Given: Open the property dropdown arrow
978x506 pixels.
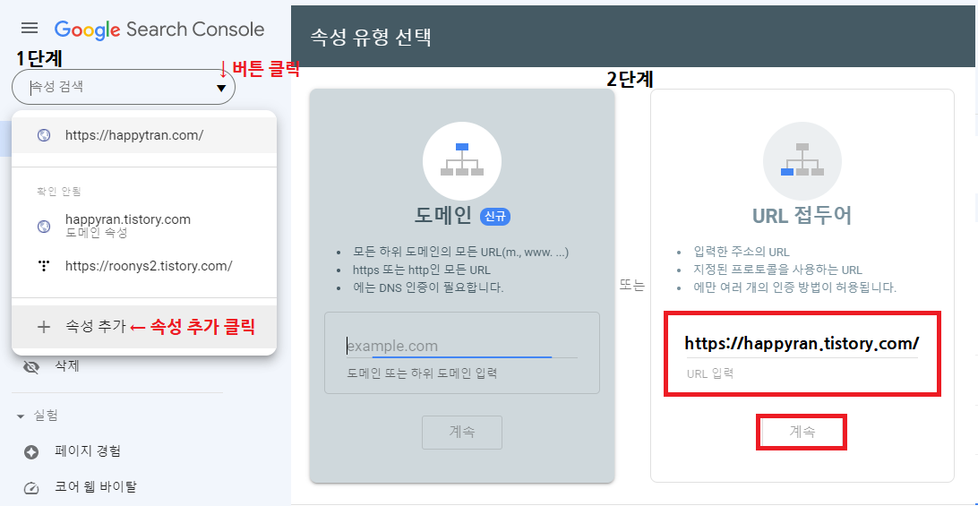Looking at the screenshot, I should pos(221,89).
